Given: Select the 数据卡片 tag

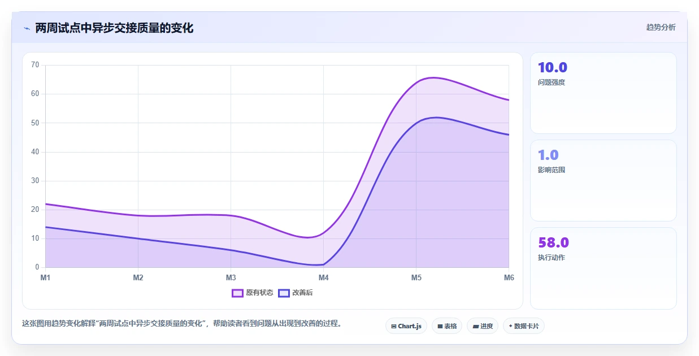Looking at the screenshot, I should coord(524,326).
